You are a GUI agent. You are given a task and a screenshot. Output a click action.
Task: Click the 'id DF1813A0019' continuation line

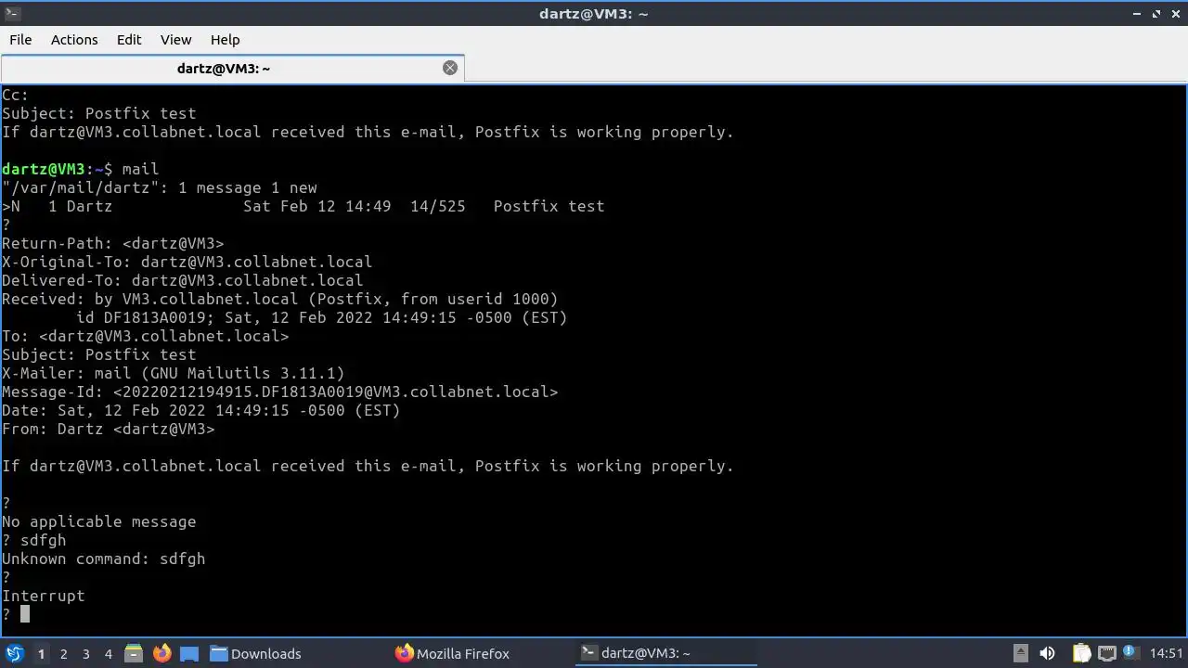(x=321, y=317)
